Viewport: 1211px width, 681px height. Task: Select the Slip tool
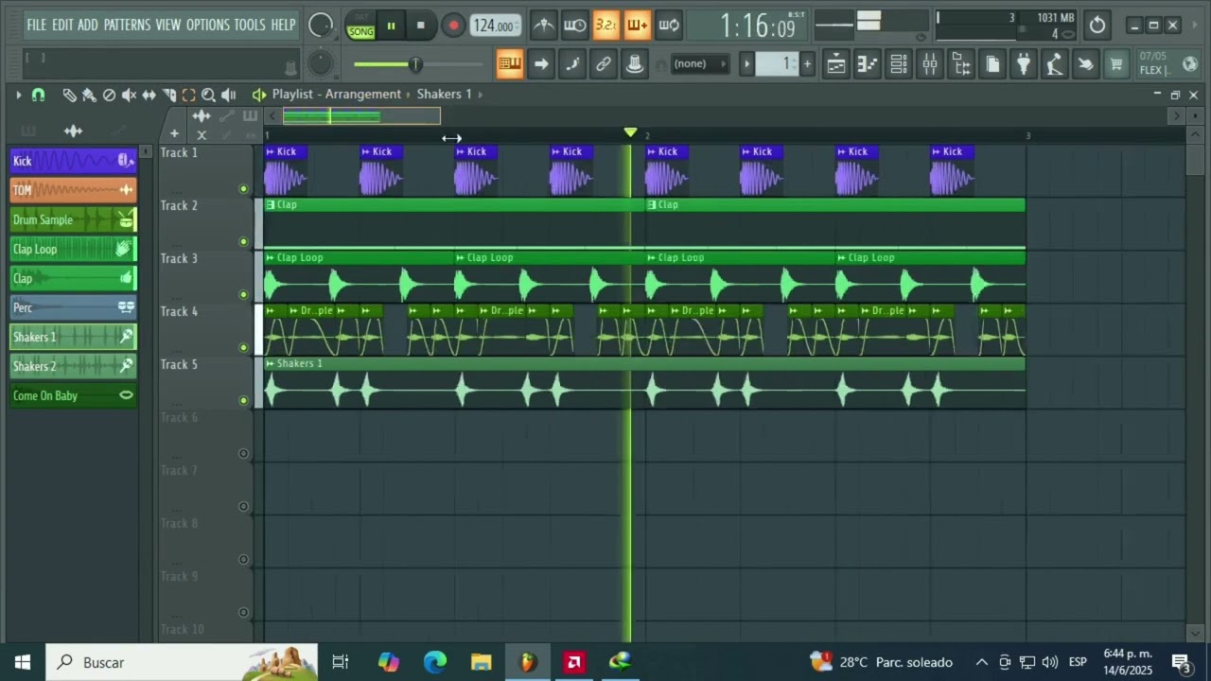pos(149,95)
